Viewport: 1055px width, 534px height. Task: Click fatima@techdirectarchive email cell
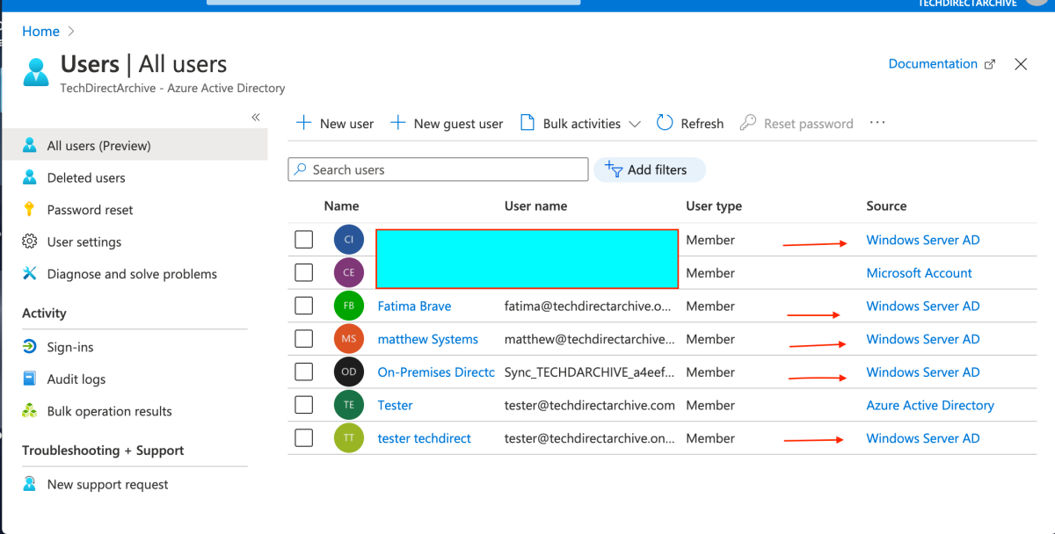coord(589,307)
